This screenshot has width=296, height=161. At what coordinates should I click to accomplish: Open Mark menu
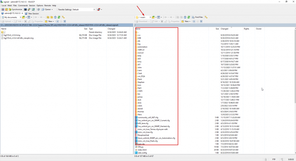10,5
